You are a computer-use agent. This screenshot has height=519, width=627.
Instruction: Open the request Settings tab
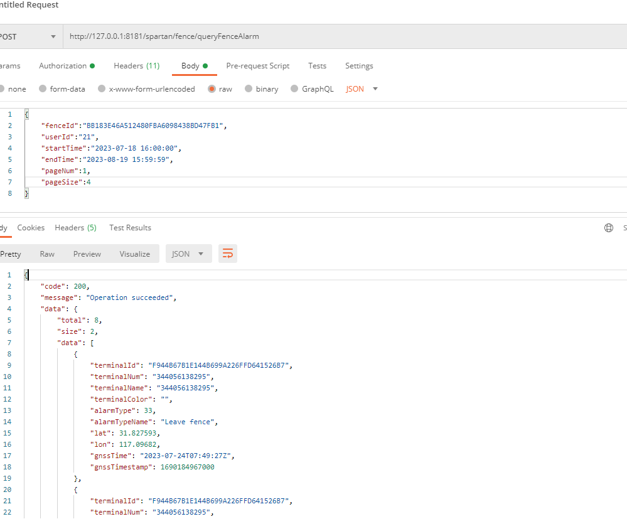click(359, 66)
